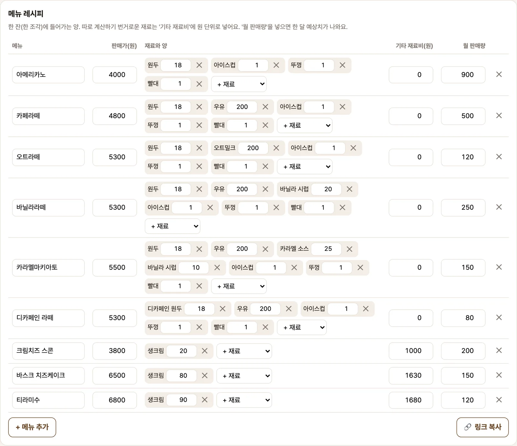Delete the 카라멜마키아토 menu row

(499, 267)
